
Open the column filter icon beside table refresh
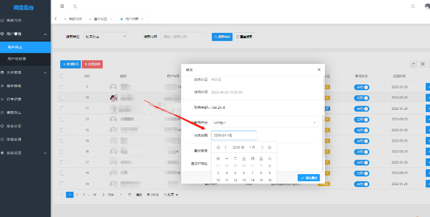tap(423, 64)
